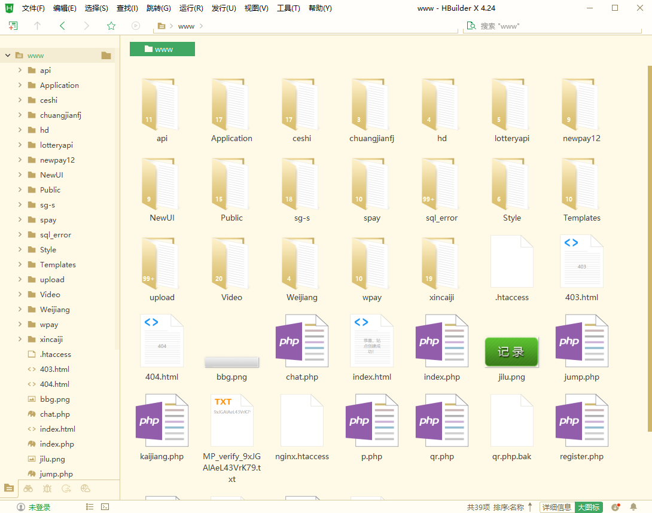Click the star bookmark icon
652x513 pixels.
[x=111, y=26]
